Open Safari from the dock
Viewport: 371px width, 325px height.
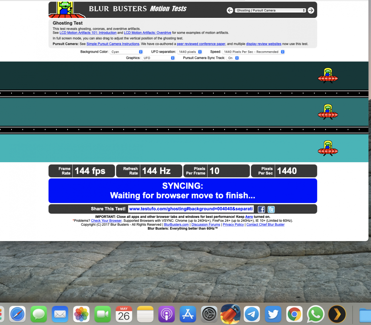point(17,315)
